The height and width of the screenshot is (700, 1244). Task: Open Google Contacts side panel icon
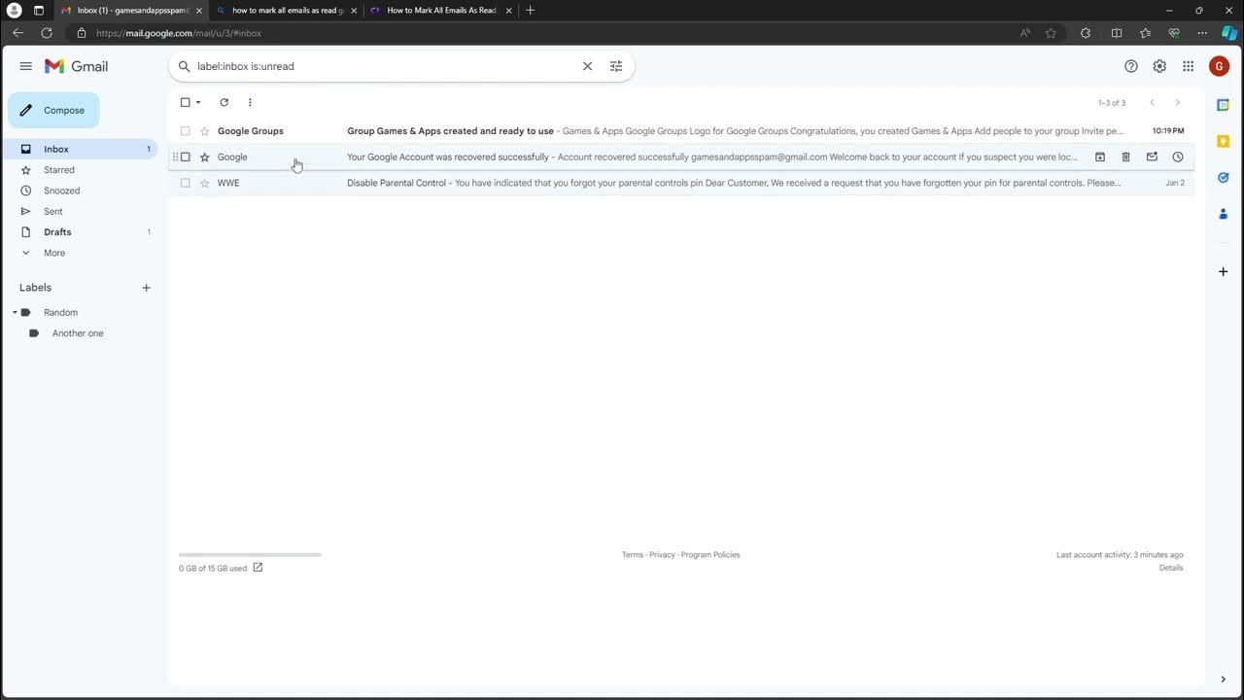coord(1224,213)
